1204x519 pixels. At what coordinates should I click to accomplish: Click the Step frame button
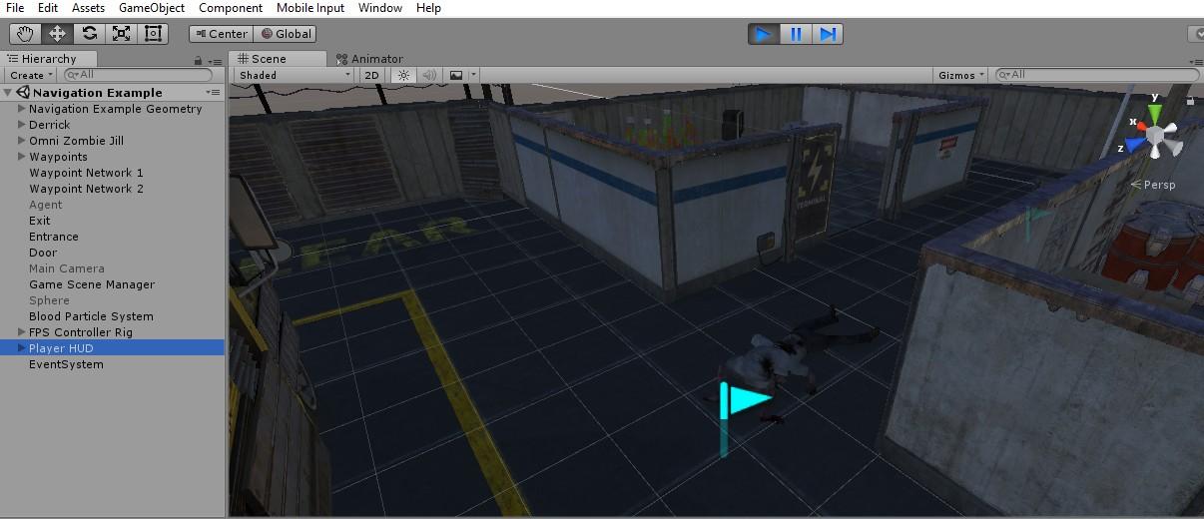click(x=828, y=34)
